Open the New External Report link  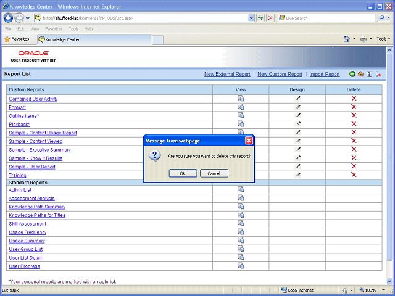227,74
